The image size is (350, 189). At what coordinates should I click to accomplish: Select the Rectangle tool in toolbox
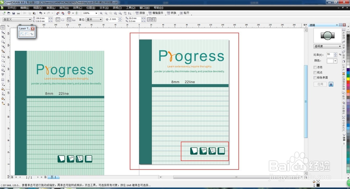[3, 56]
